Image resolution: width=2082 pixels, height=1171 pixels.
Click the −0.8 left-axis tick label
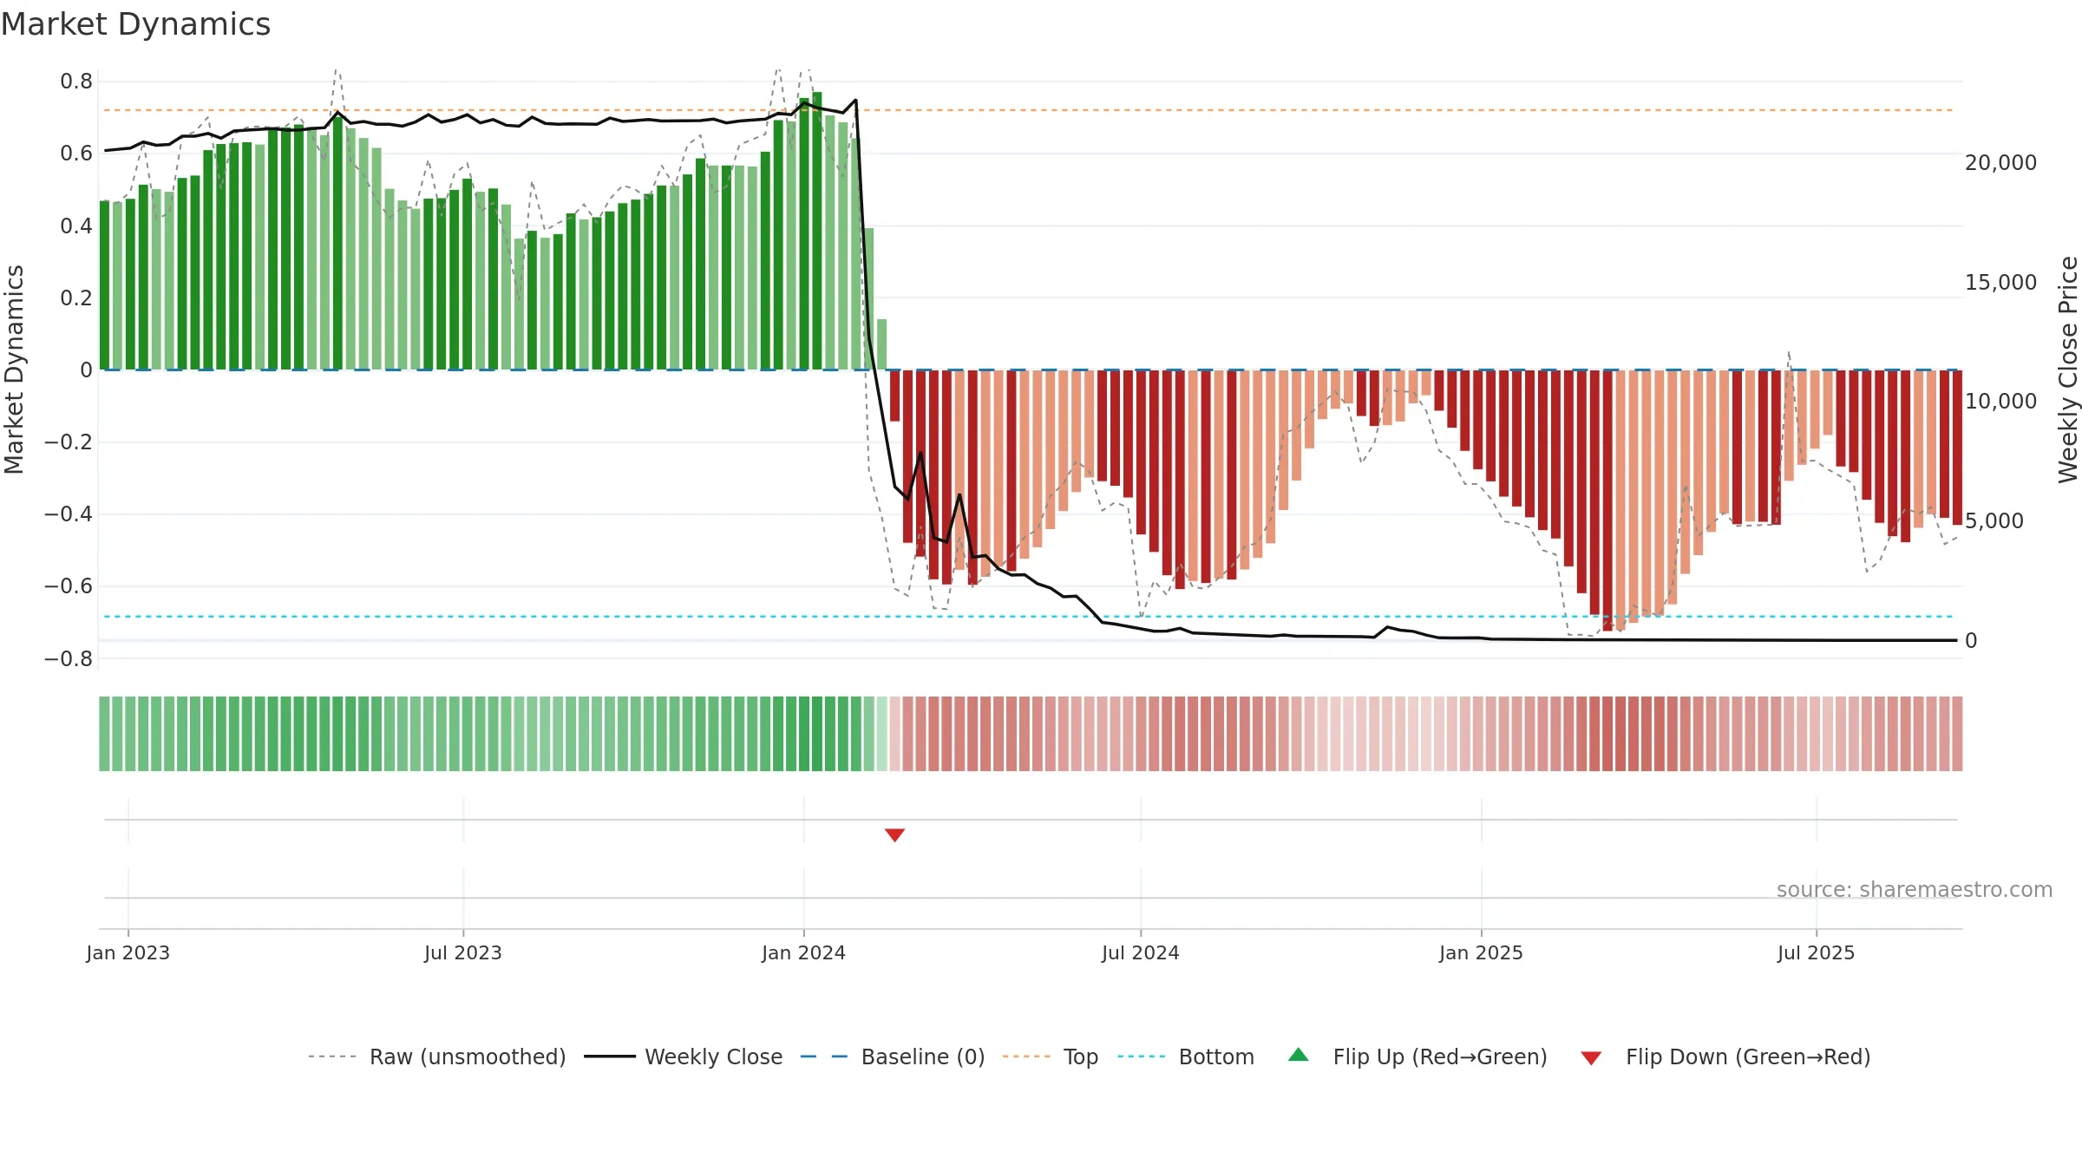(69, 659)
